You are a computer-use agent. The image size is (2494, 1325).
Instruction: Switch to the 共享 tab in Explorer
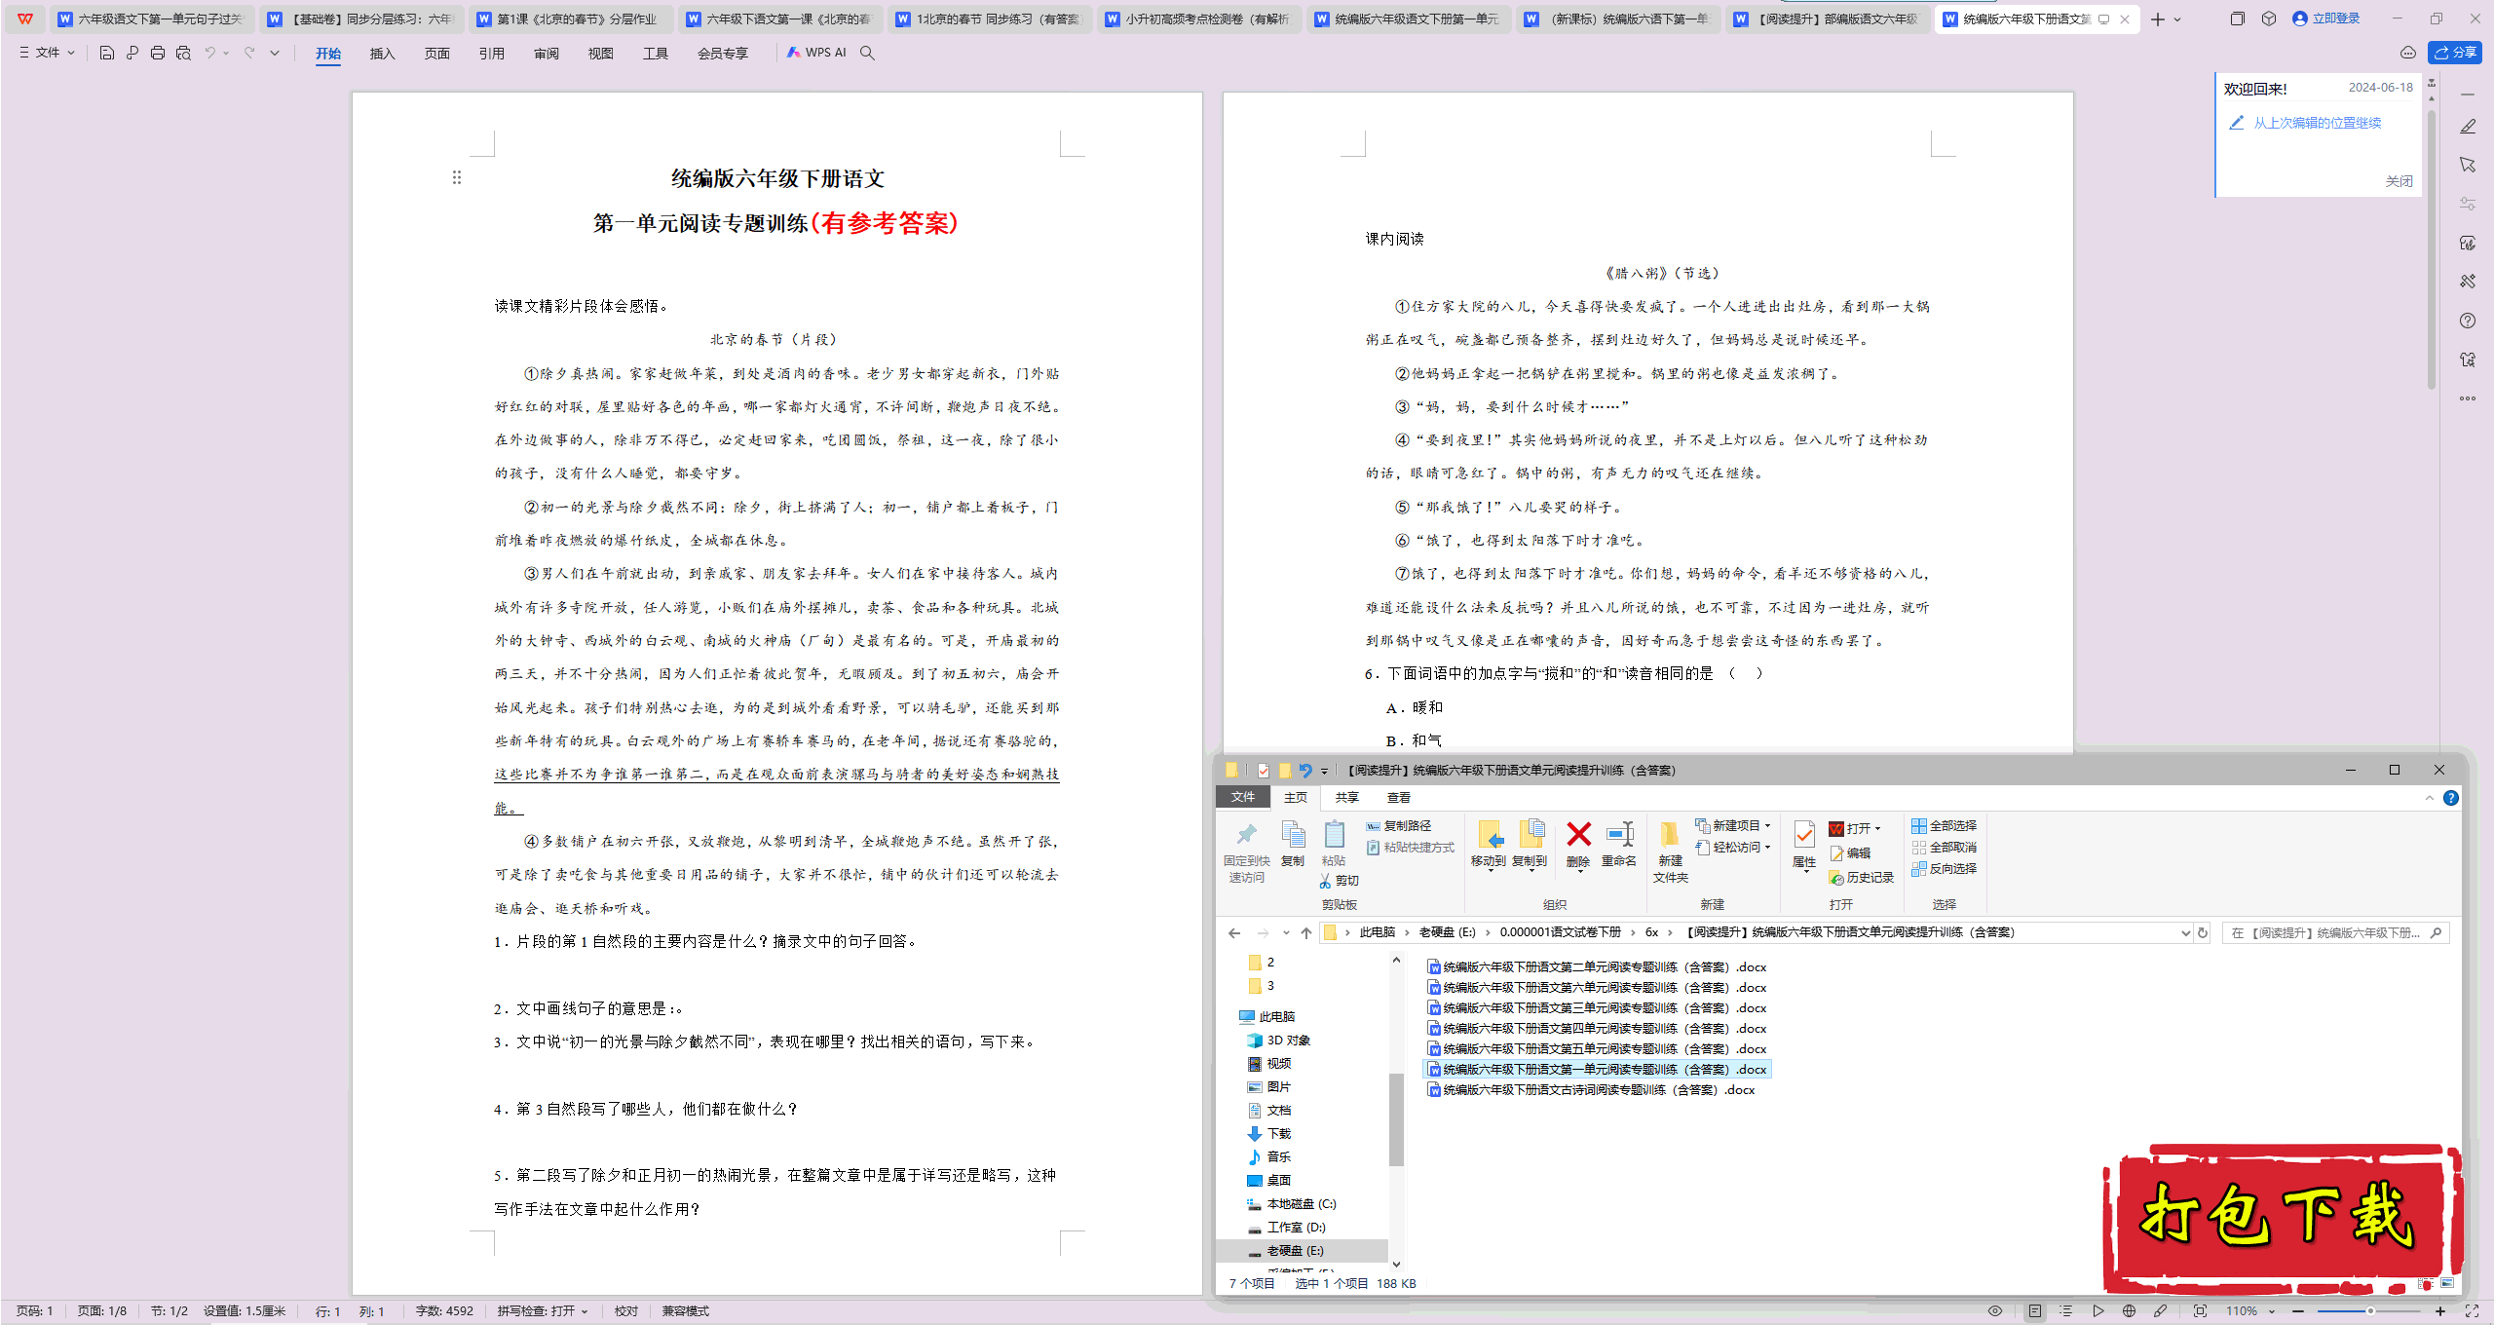[x=1347, y=798]
